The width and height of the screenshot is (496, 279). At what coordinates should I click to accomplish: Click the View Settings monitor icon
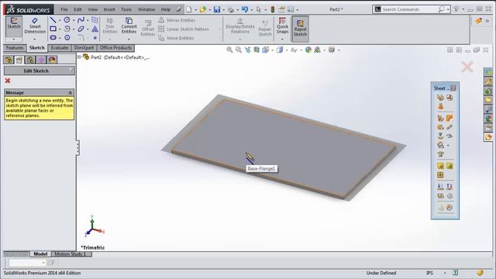pos(331,50)
